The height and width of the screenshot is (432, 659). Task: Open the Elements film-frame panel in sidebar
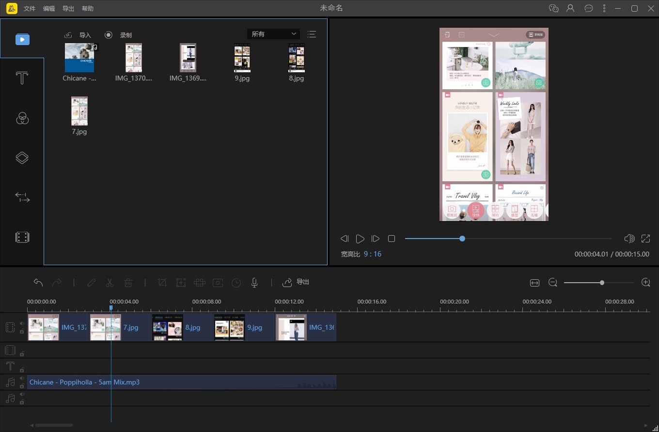pos(22,237)
